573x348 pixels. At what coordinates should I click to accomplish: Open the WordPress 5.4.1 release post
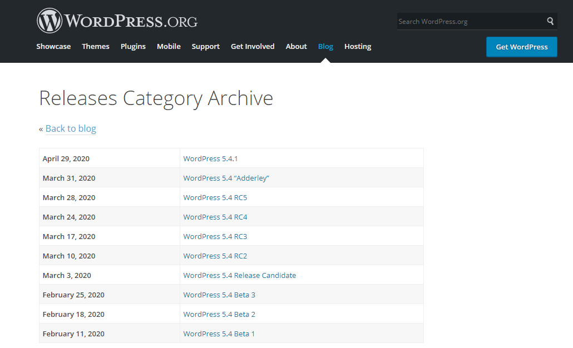tap(210, 158)
